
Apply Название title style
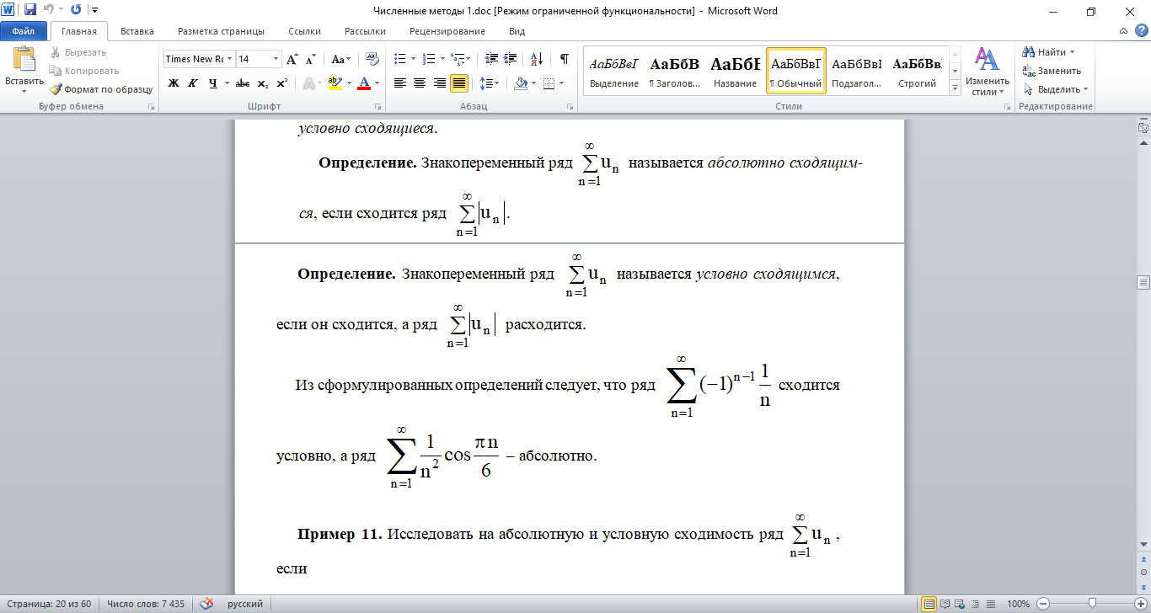tap(735, 71)
